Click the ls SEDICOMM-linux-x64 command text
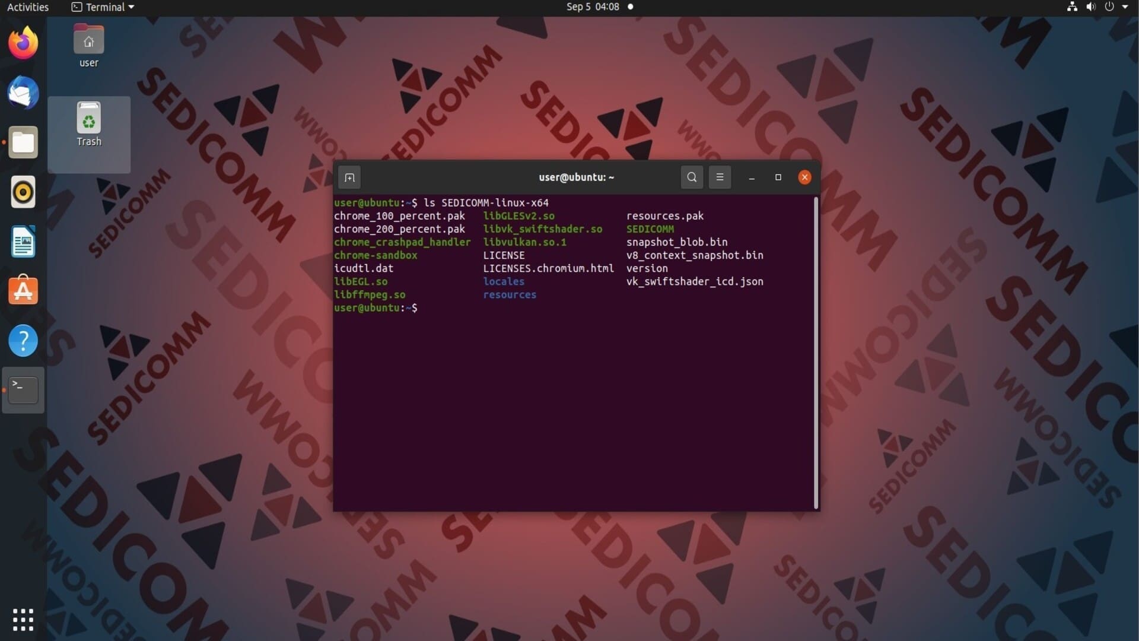Viewport: 1139px width, 641px height. [486, 203]
